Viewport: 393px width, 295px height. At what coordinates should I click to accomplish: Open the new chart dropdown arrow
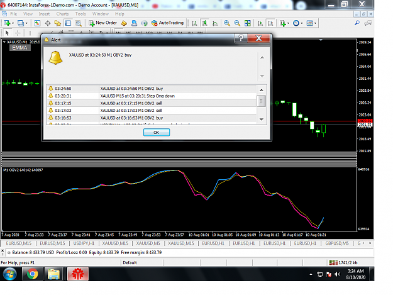tap(13, 23)
